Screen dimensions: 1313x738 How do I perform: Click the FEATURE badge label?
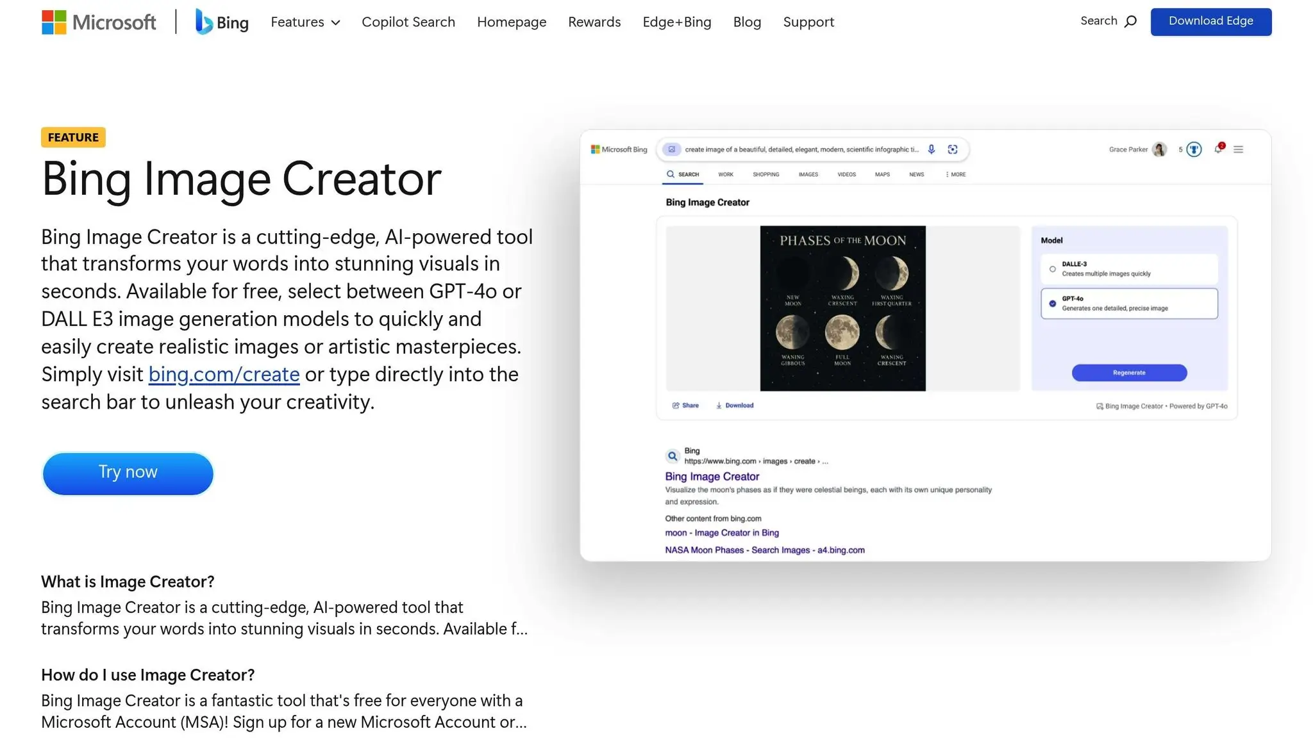pos(73,137)
